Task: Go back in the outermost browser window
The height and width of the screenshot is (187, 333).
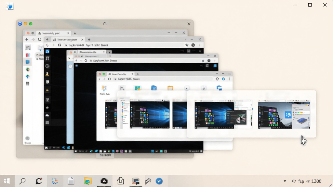Action: 27,39
